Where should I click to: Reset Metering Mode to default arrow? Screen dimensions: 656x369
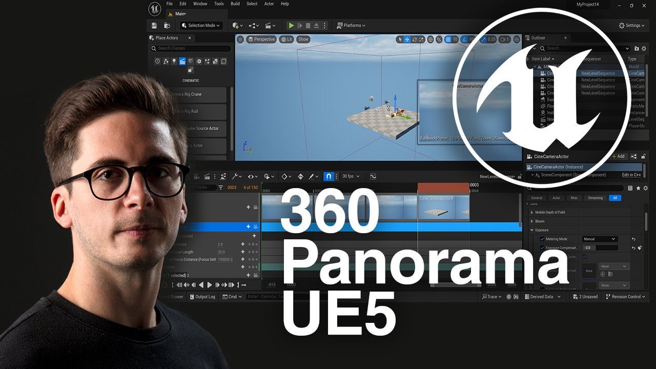[633, 239]
